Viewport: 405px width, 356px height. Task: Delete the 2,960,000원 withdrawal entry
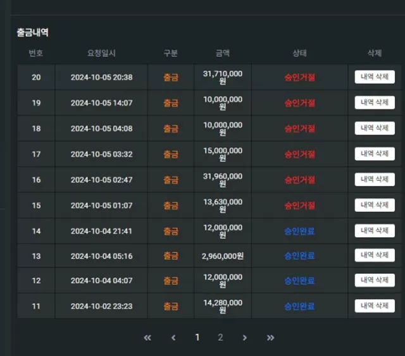375,255
